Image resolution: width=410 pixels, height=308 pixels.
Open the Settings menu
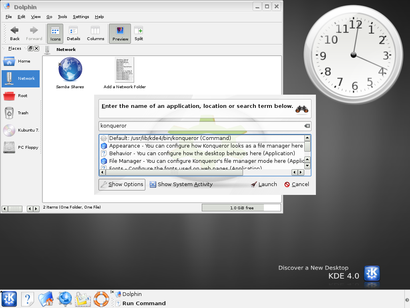(81, 17)
